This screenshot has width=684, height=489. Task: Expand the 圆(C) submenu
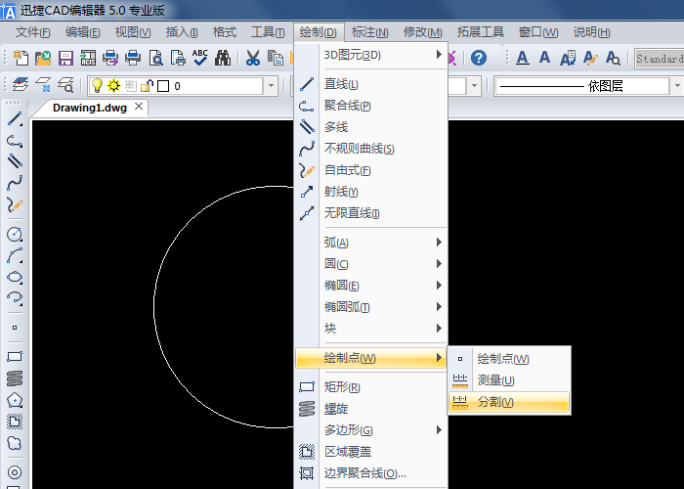tap(371, 264)
